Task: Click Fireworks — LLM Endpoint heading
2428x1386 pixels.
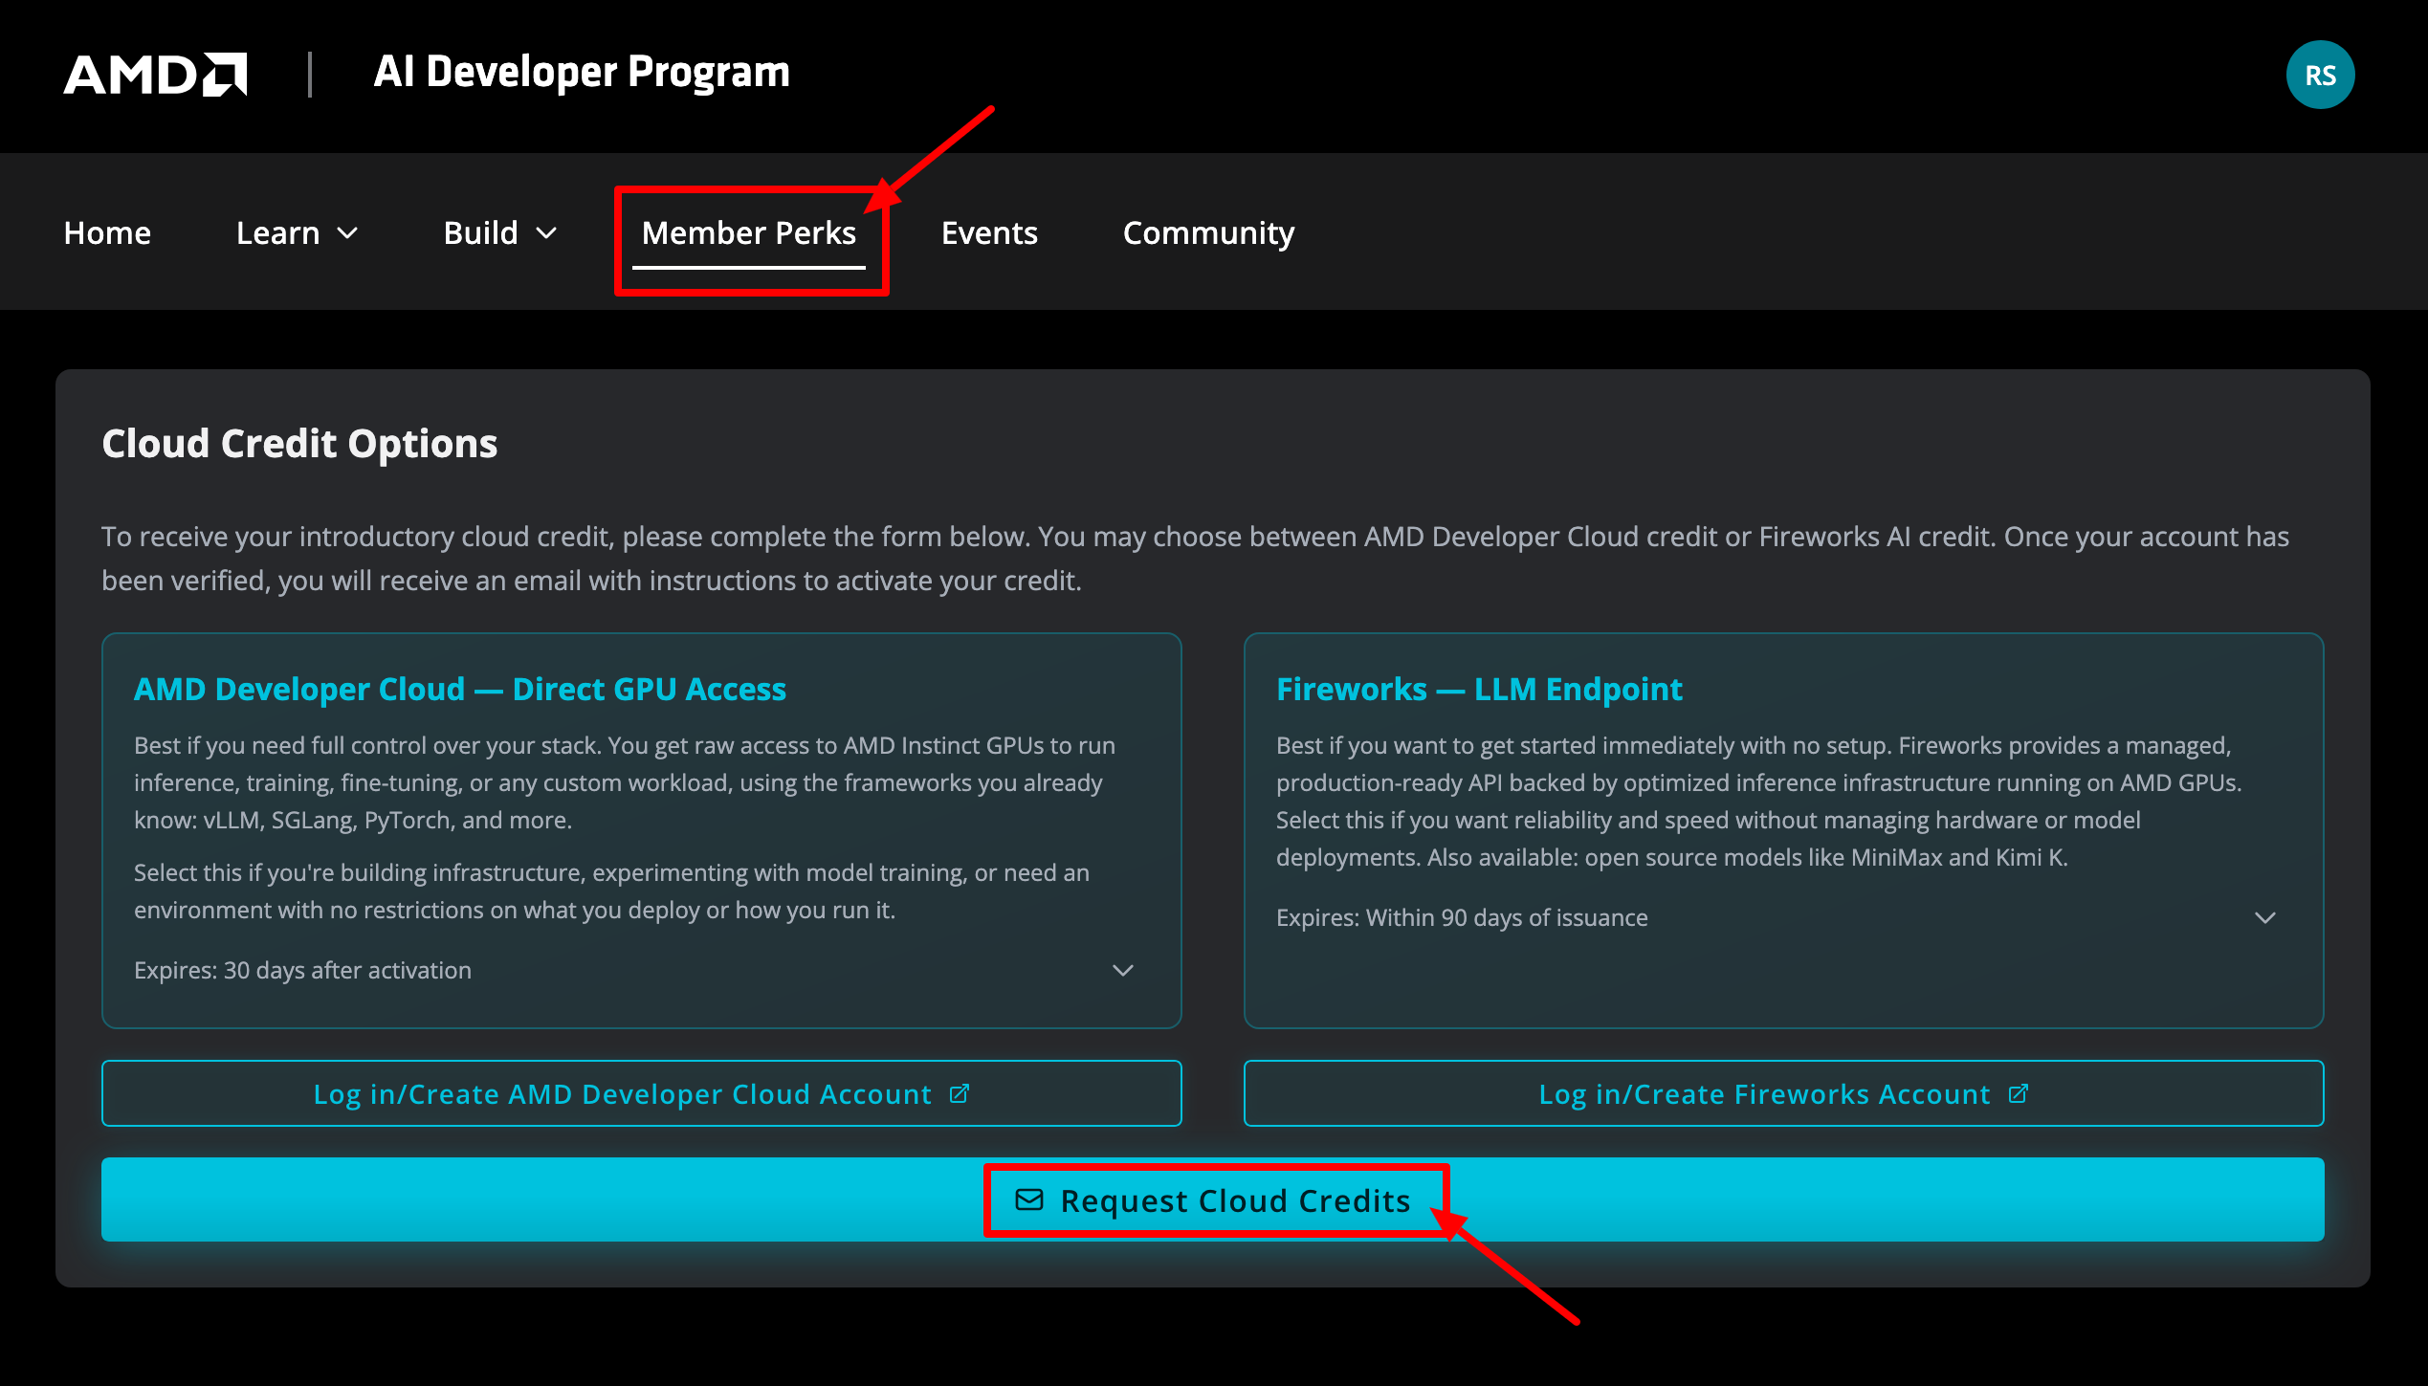Action: (1479, 689)
